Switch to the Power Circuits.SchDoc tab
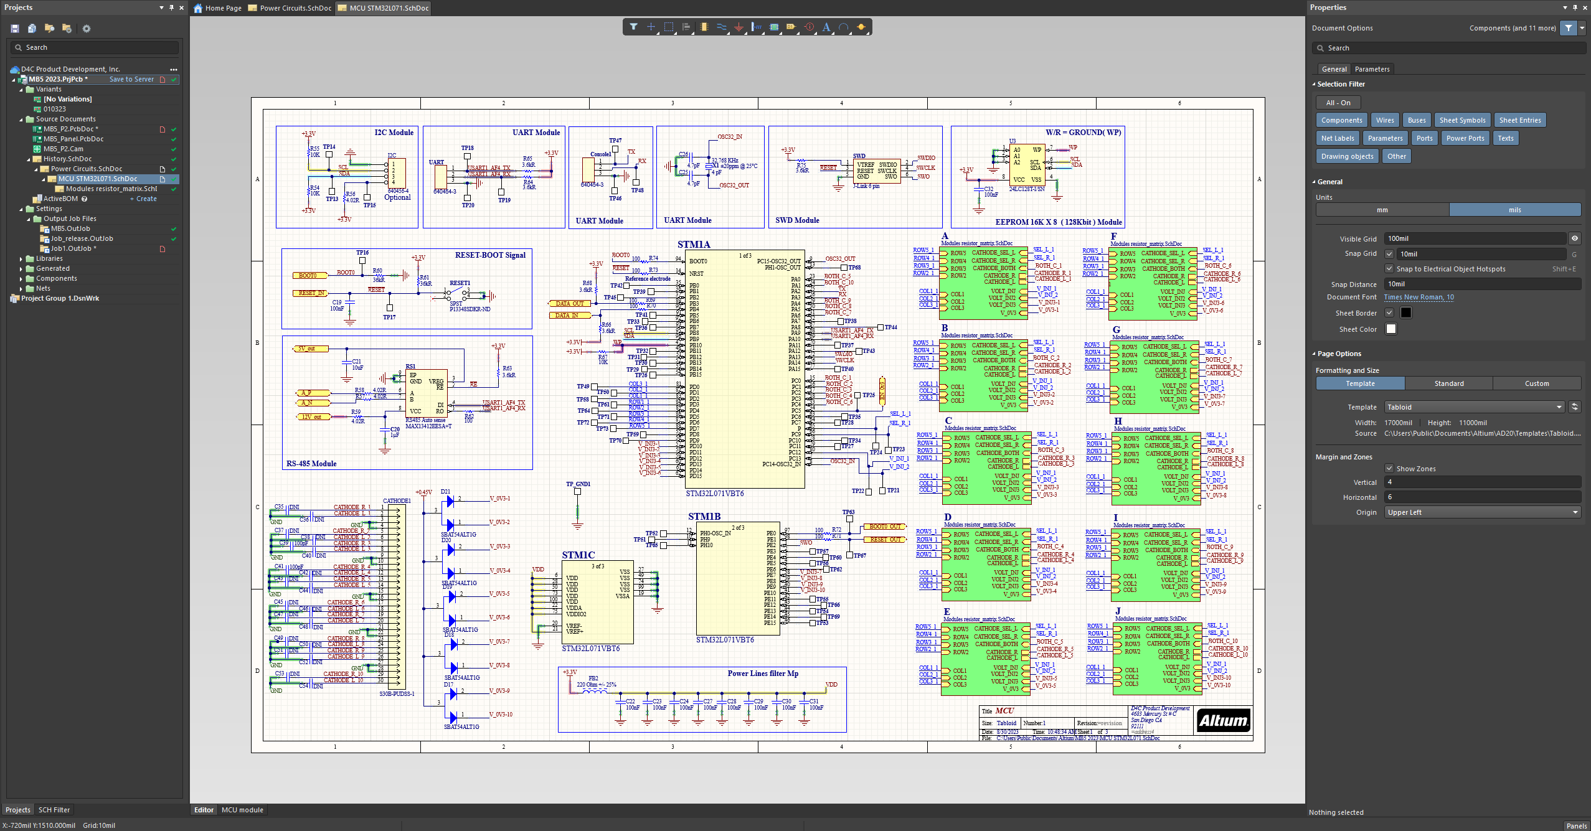The height and width of the screenshot is (831, 1591). (x=290, y=8)
